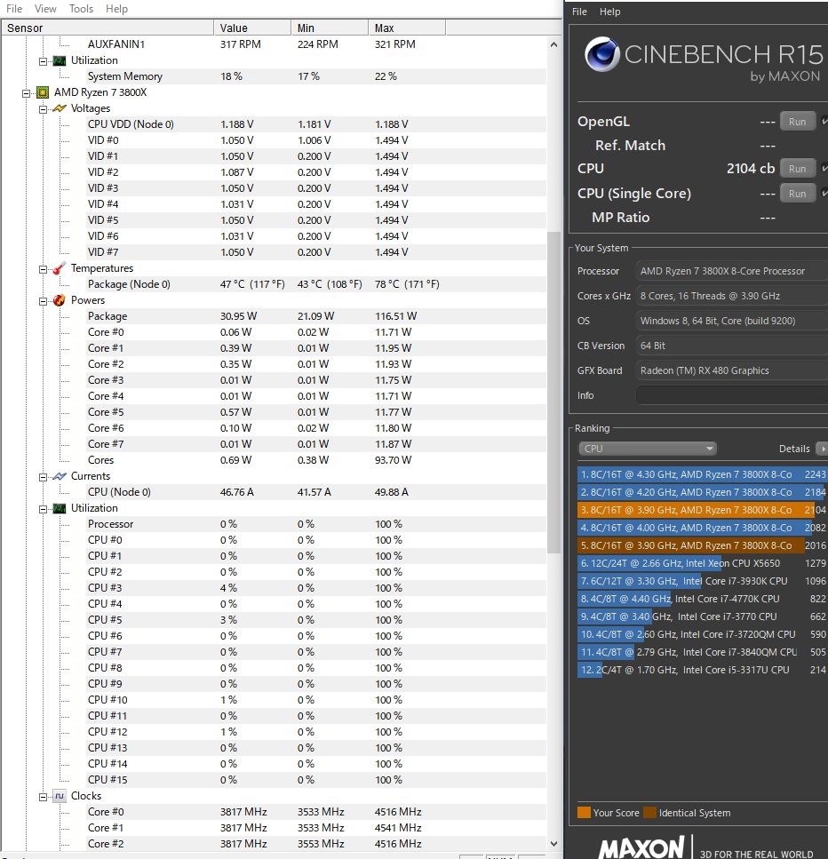Select the Intel Core i5-3317U ranking entry

(x=702, y=670)
